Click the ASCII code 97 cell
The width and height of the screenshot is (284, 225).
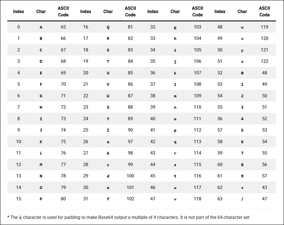(130, 142)
